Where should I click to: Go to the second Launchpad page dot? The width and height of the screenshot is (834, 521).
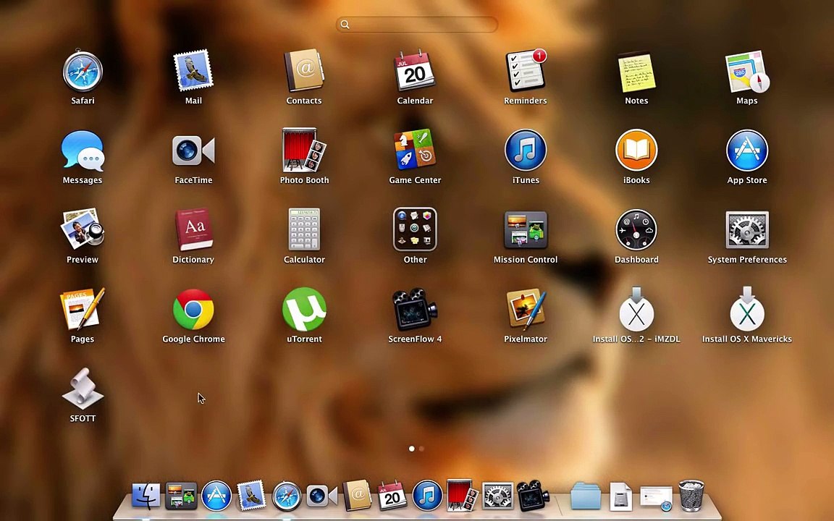(x=421, y=449)
